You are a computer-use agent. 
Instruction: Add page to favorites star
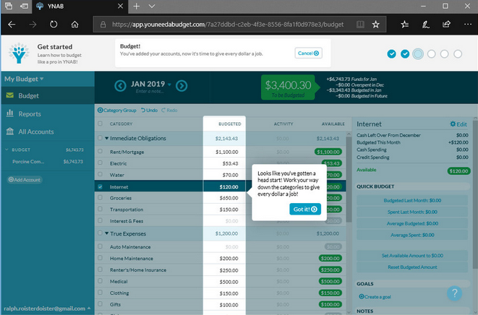point(375,25)
